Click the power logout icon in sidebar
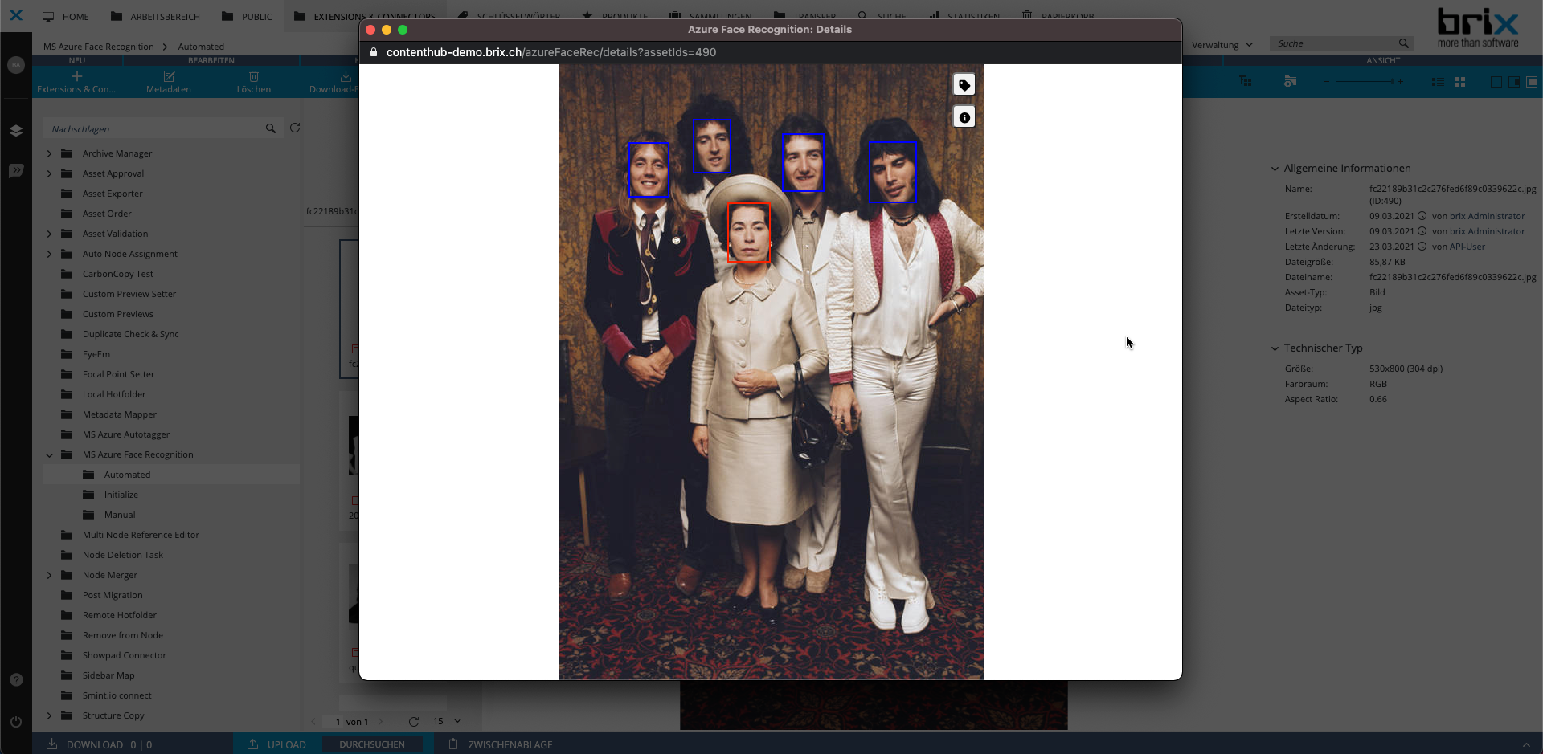 (16, 721)
